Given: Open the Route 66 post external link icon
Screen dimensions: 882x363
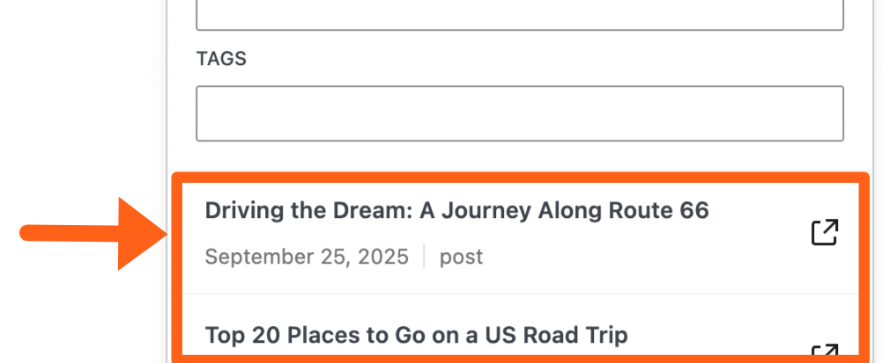Looking at the screenshot, I should (824, 232).
